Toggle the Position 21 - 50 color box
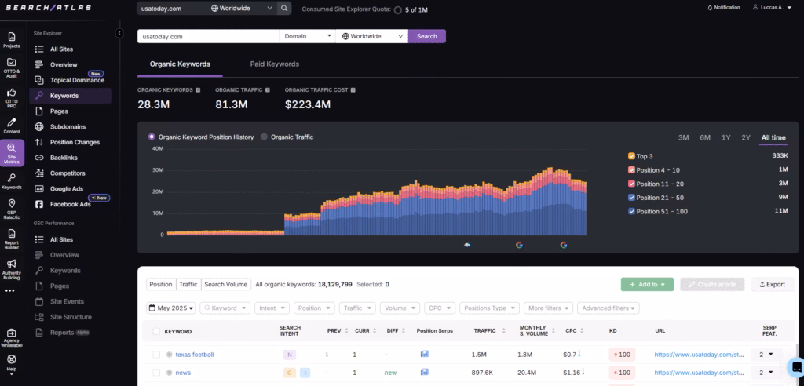This screenshot has width=804, height=386. 631,198
